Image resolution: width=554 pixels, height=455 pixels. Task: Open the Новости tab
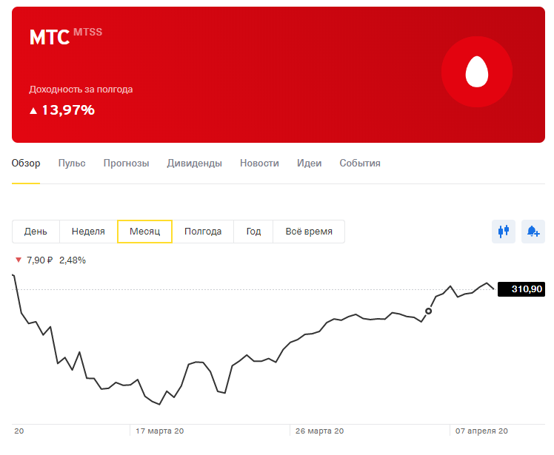pos(259,163)
